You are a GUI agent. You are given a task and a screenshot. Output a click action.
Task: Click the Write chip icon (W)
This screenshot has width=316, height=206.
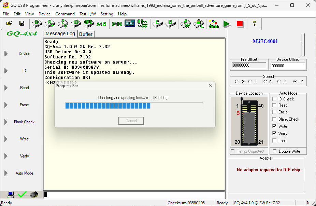(186, 24)
